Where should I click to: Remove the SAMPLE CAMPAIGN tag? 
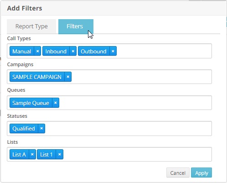68,77
